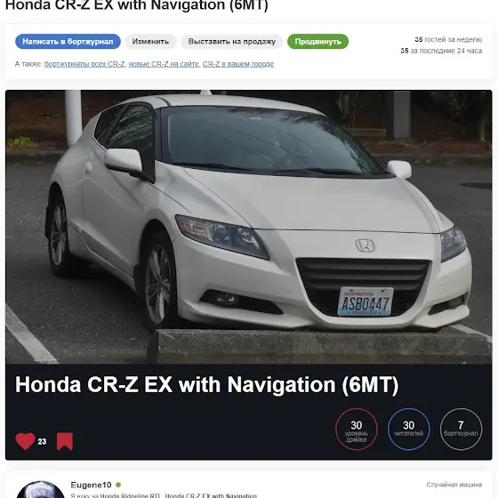Click the red heart like icon
Image resolution: width=498 pixels, height=498 pixels.
[25, 441]
